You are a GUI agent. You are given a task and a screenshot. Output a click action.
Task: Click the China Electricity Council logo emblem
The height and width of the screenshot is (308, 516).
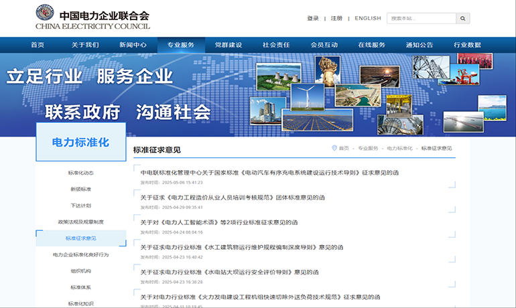pos(45,13)
